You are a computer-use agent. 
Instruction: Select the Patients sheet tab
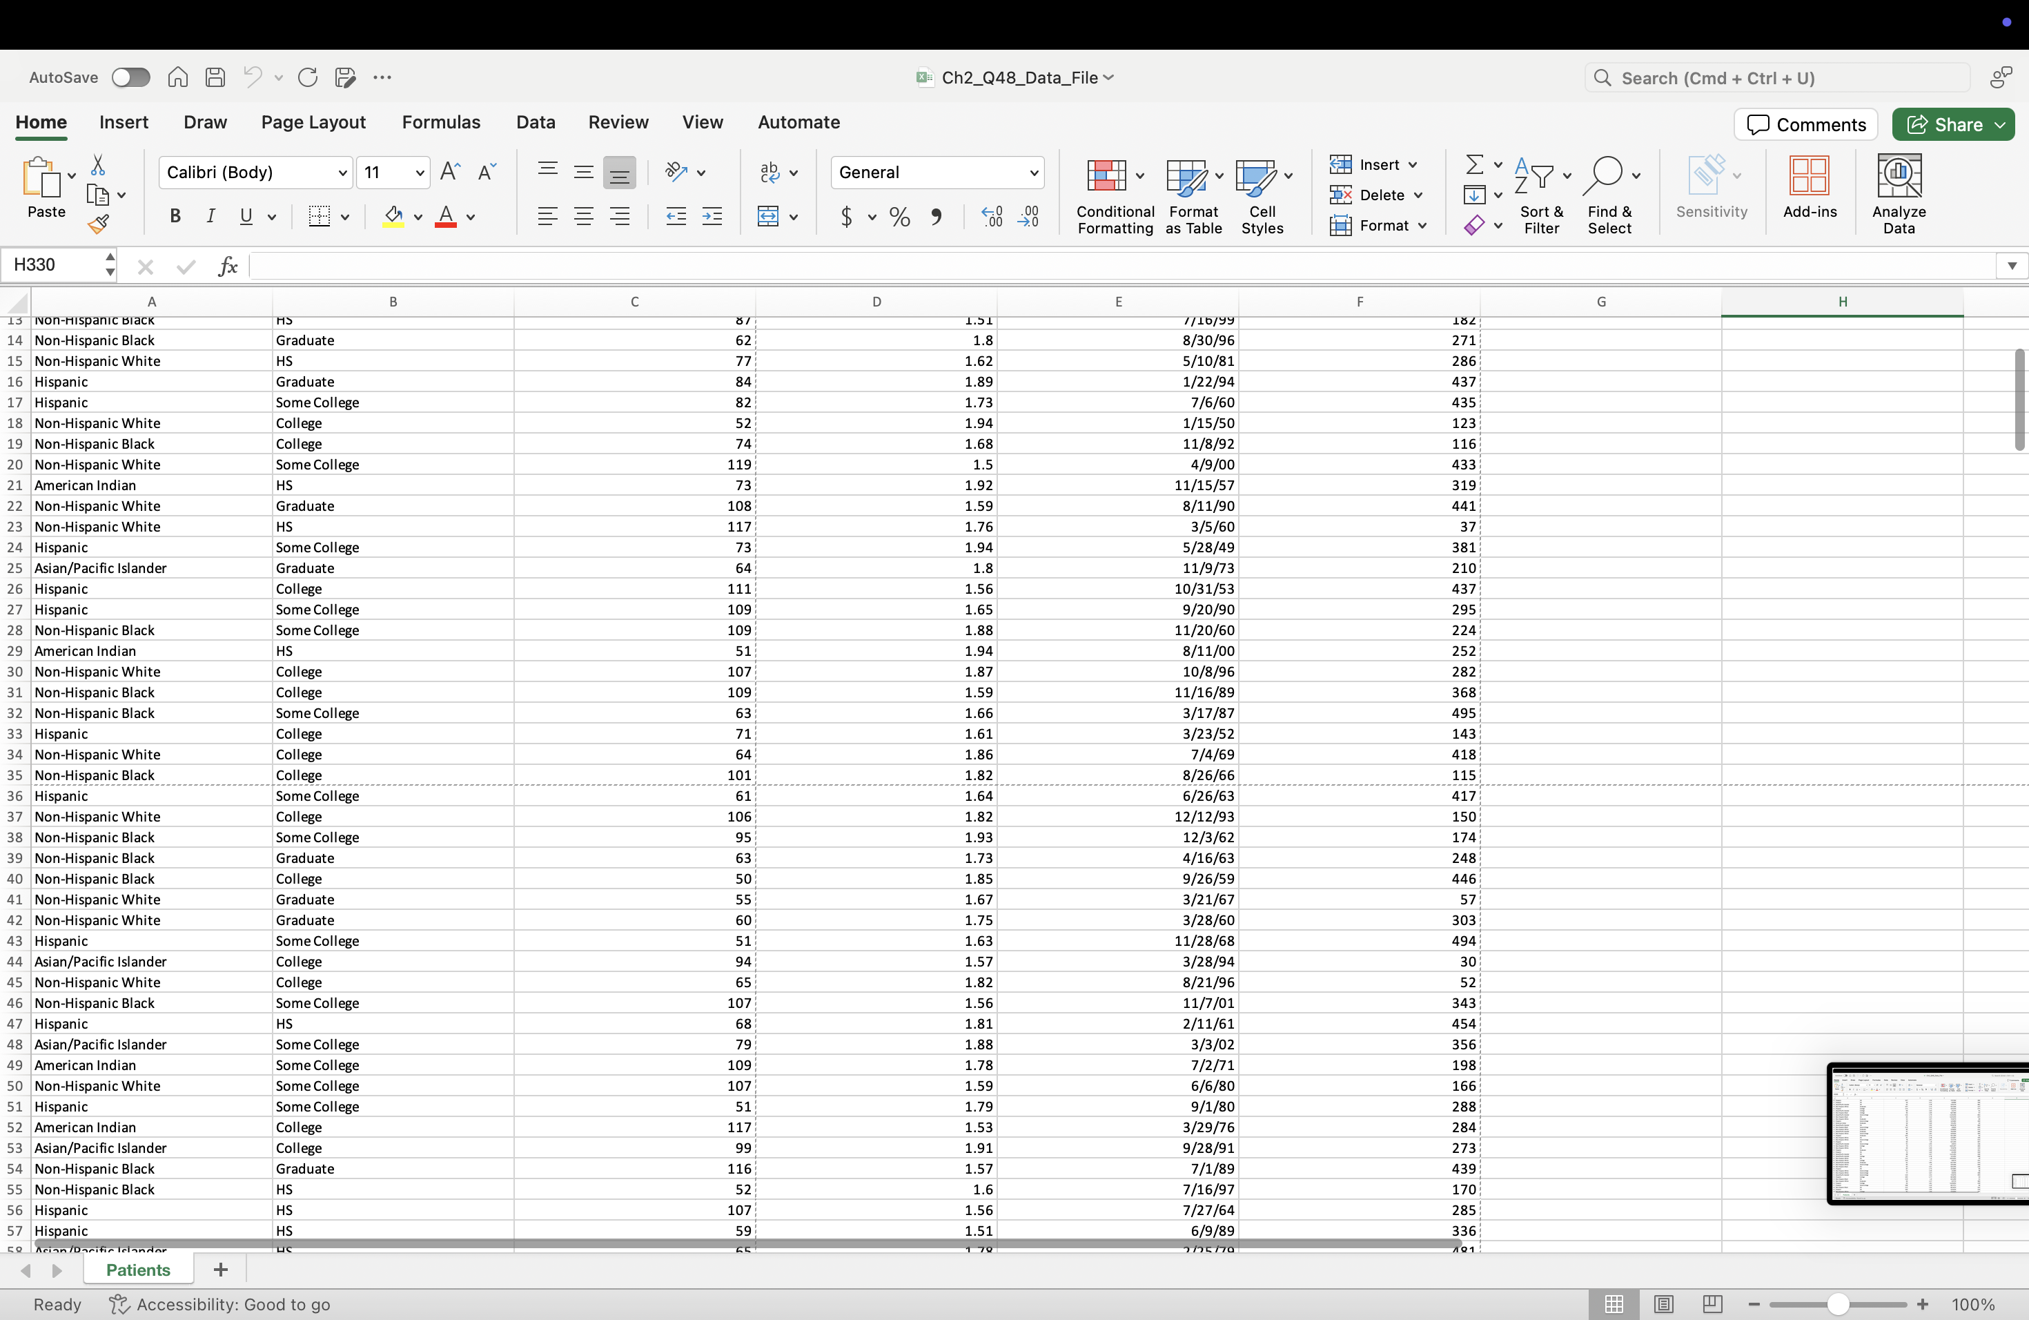click(x=138, y=1270)
